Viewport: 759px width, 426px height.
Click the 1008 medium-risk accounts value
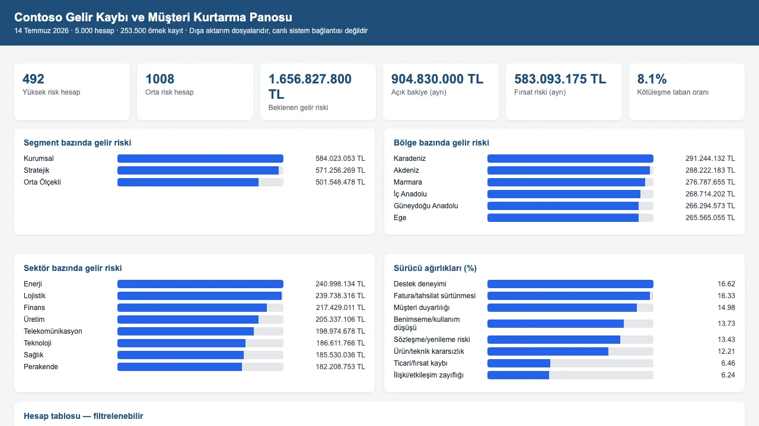(160, 79)
